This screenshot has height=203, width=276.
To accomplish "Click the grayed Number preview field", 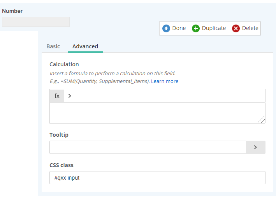I will [36, 22].
